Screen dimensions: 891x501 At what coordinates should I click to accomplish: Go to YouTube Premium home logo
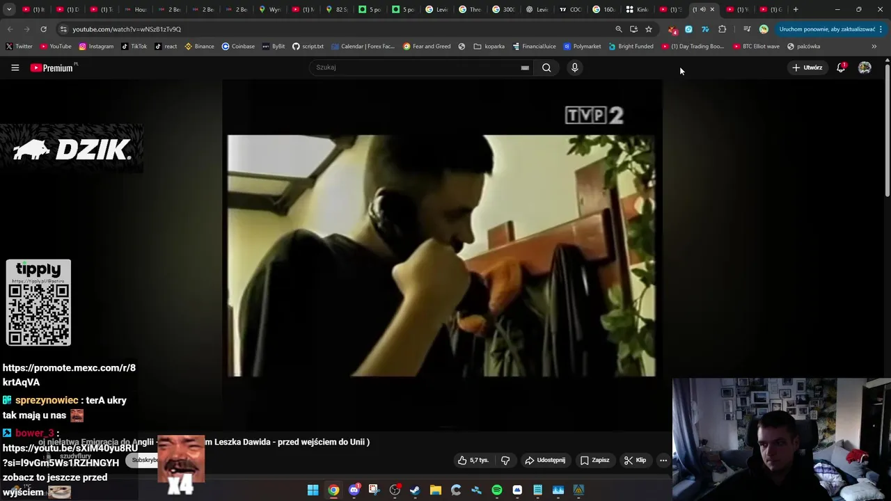tap(52, 67)
